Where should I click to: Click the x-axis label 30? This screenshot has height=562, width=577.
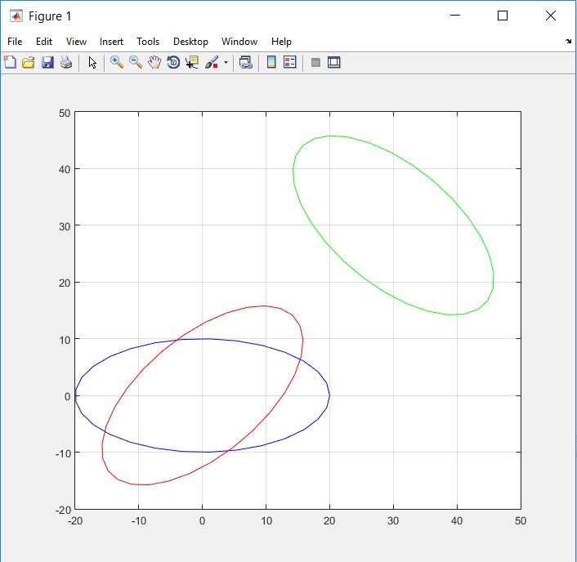[393, 521]
